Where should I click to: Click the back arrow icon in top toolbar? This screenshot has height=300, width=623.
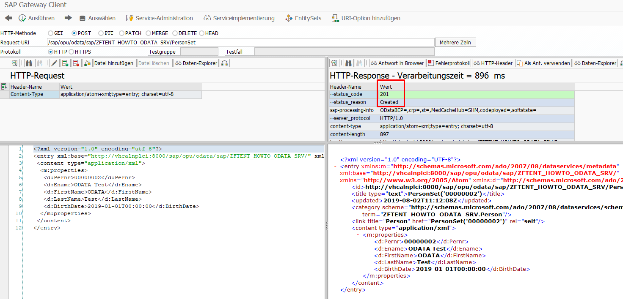[x=8, y=18]
